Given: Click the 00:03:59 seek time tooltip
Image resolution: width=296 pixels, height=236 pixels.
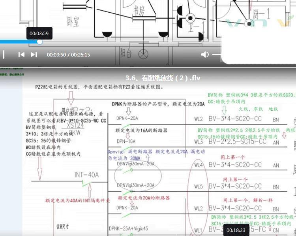Looking at the screenshot, I should click(x=39, y=33).
